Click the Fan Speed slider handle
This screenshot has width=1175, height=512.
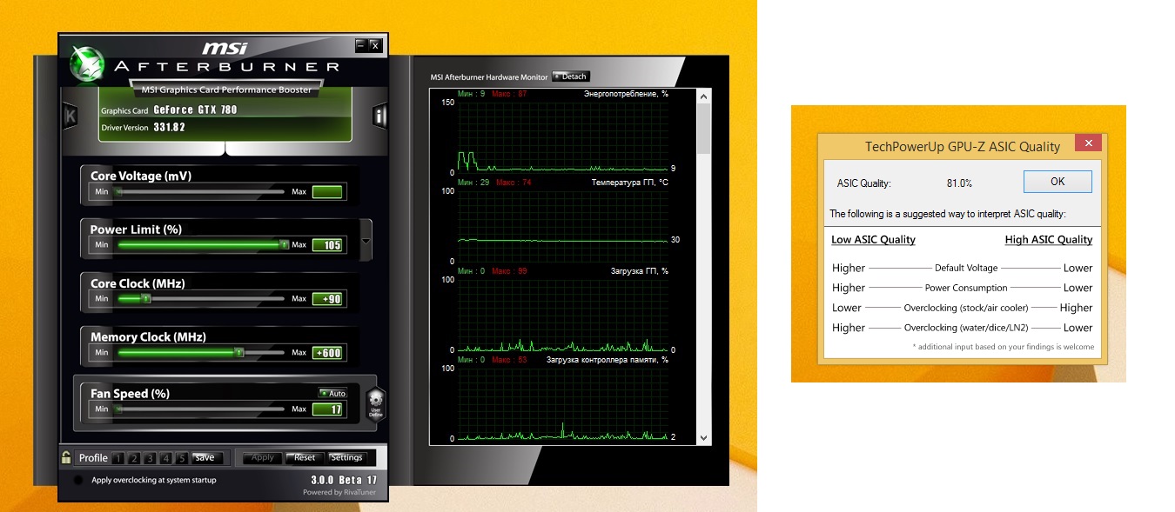point(118,409)
